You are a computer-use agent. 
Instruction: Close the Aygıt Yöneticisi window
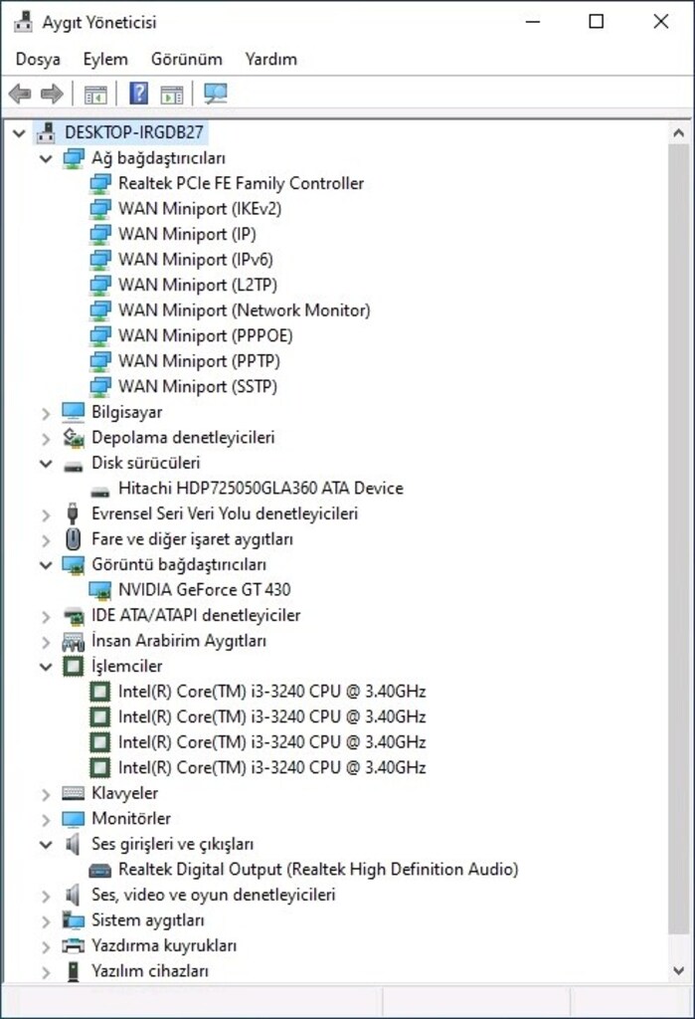[x=660, y=22]
